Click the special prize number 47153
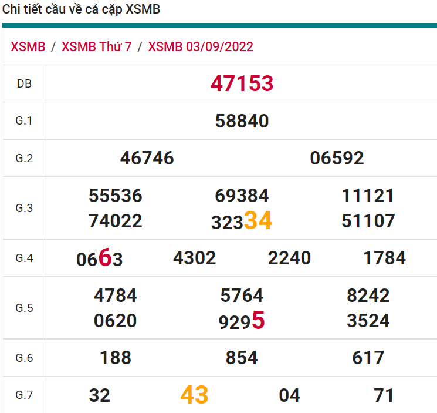 pyautogui.click(x=242, y=84)
